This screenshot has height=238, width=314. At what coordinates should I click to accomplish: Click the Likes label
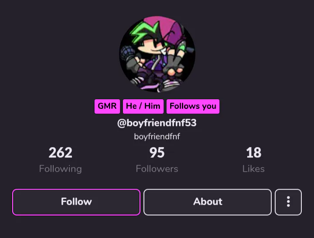point(253,169)
